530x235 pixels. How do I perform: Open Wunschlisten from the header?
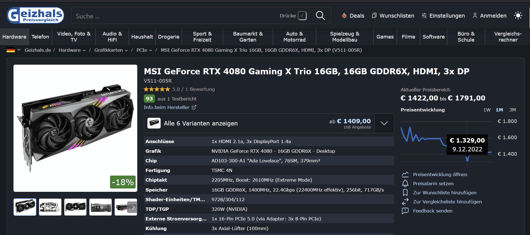[x=393, y=16]
